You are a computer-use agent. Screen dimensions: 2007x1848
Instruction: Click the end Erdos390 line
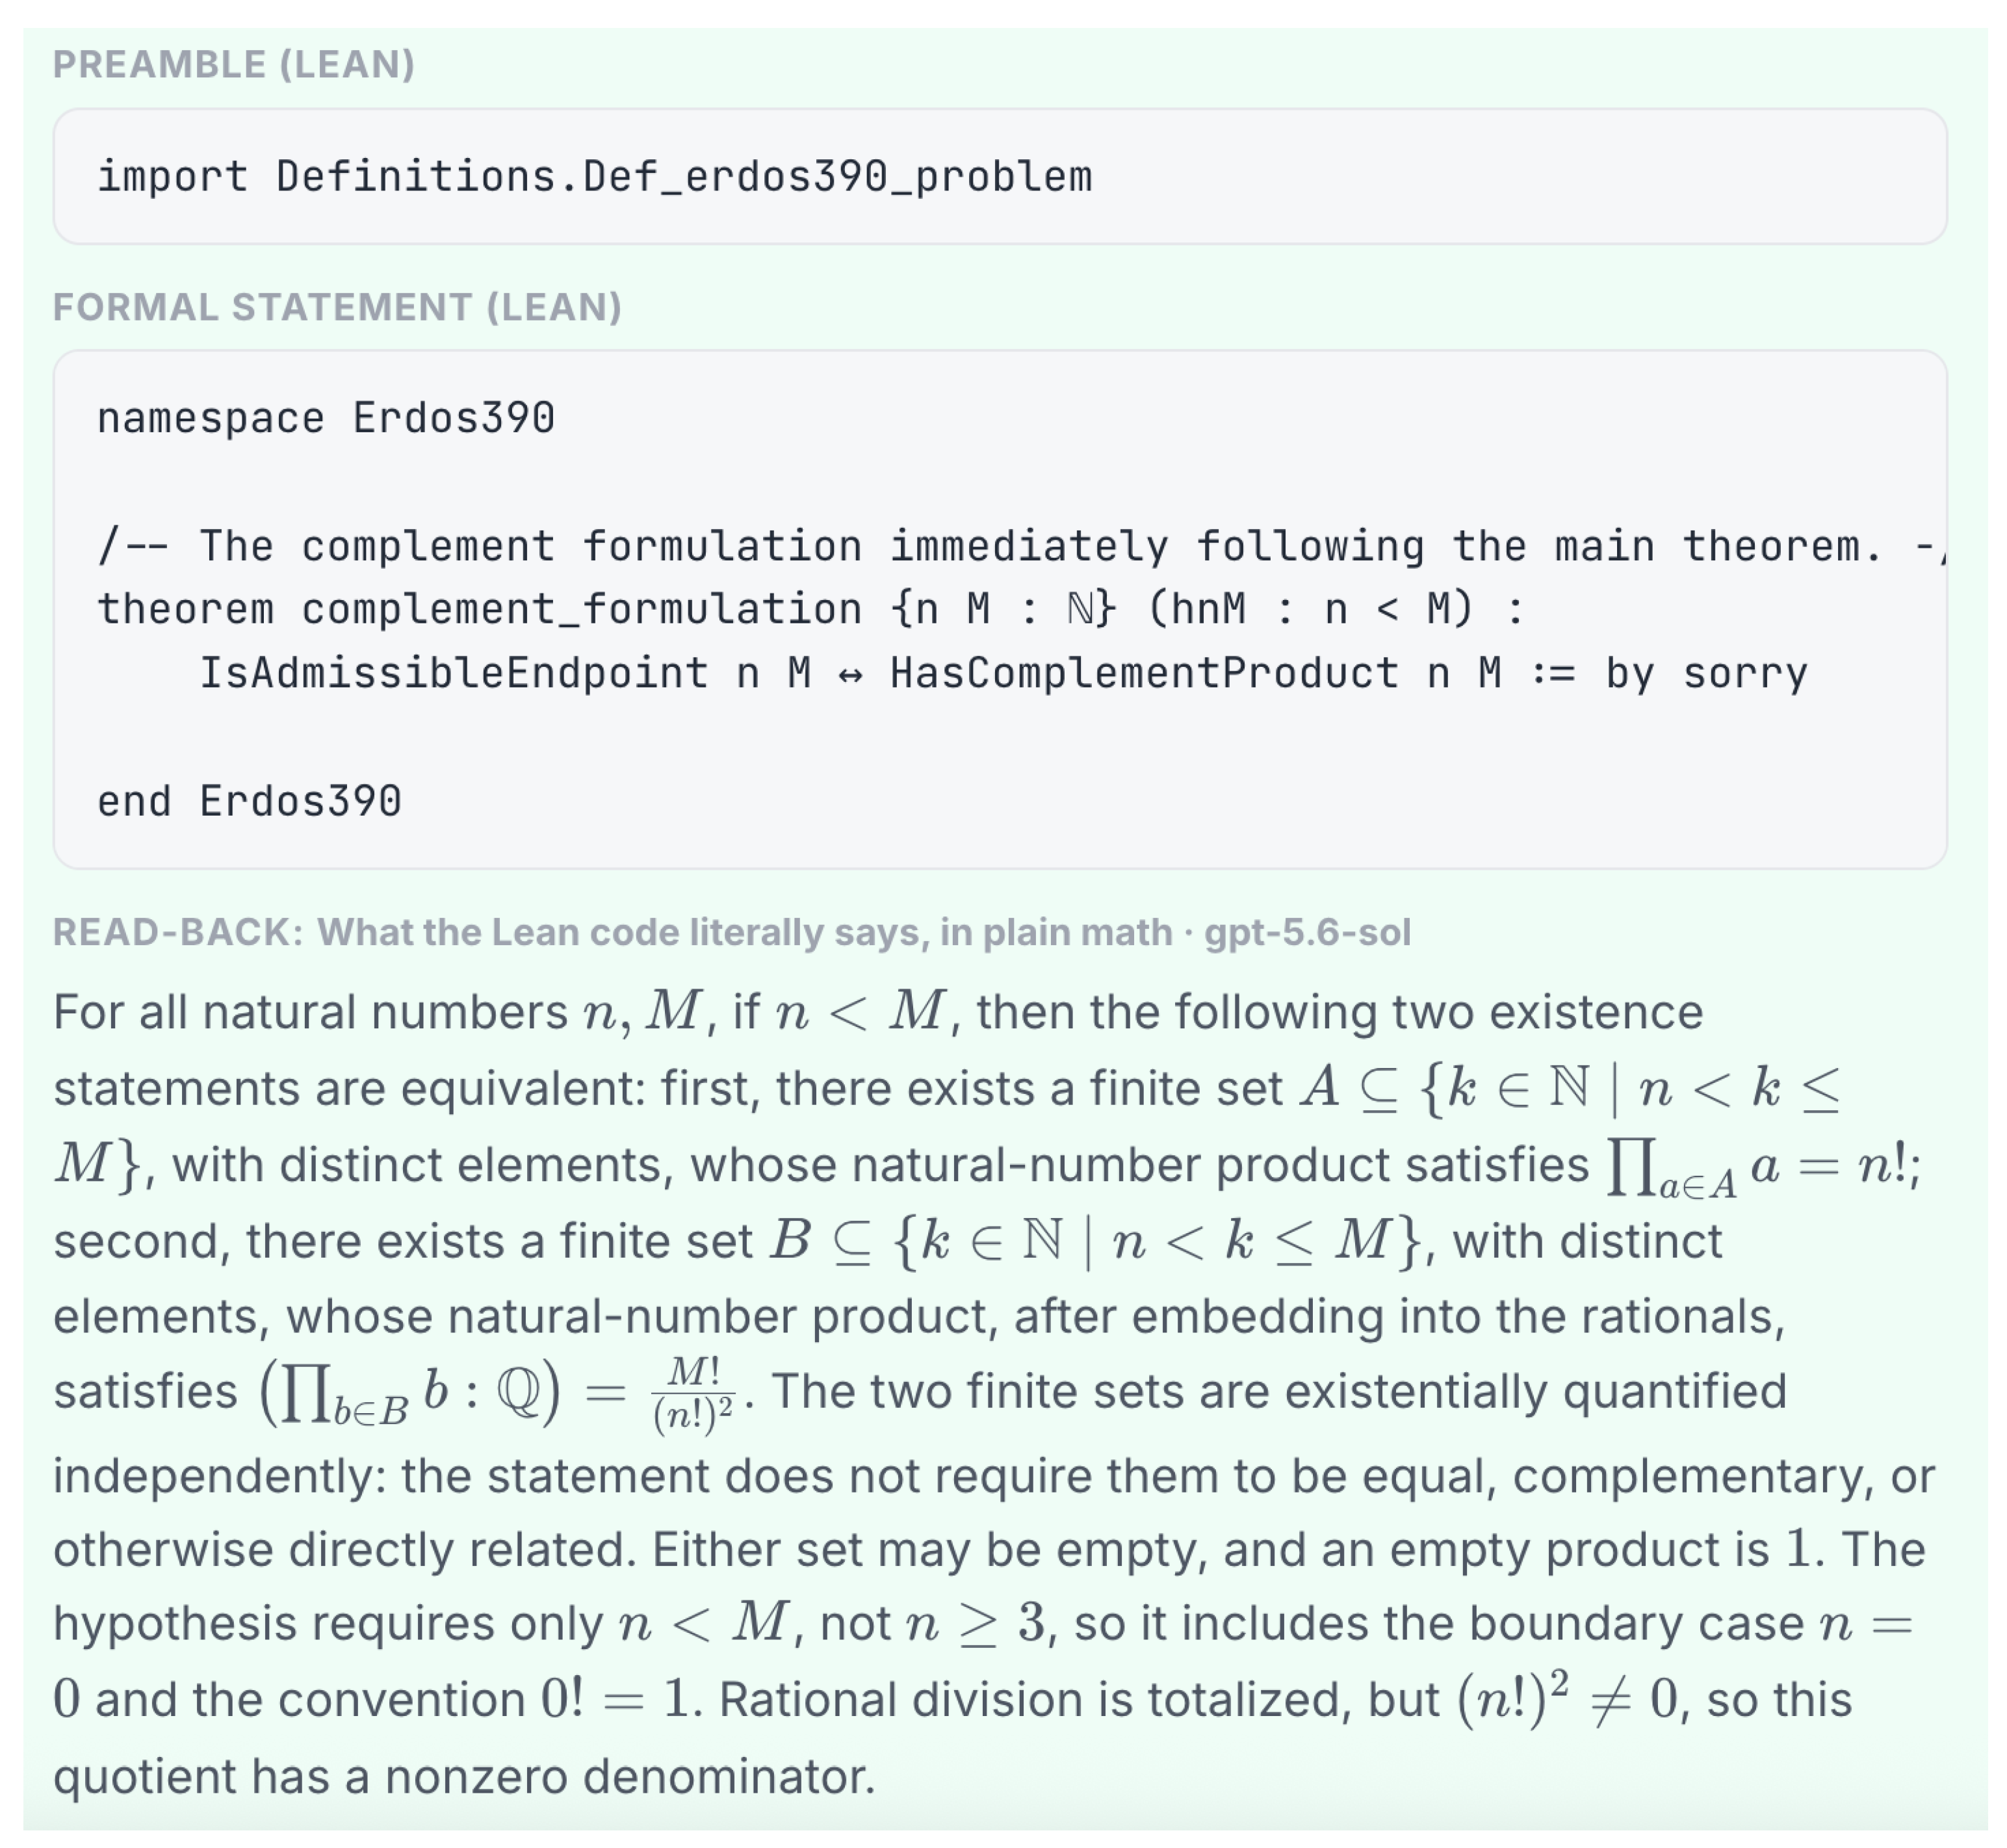click(x=249, y=801)
